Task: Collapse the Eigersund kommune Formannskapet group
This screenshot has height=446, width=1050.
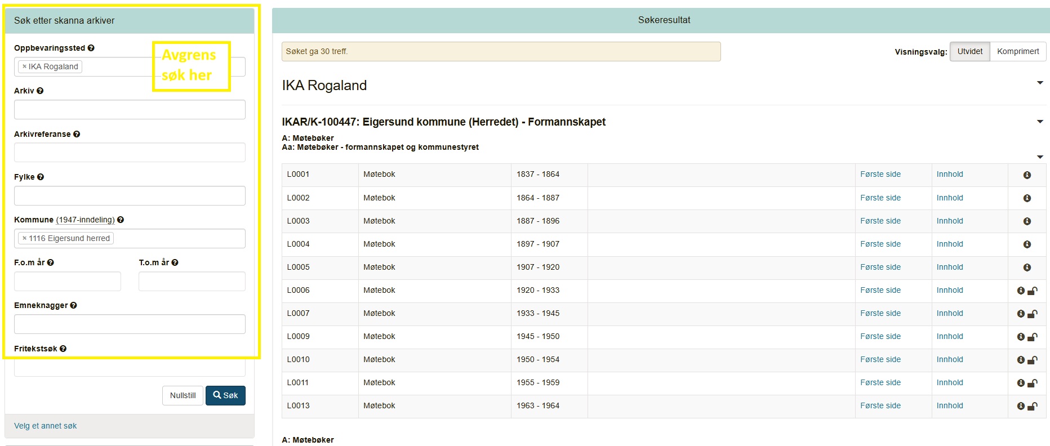Action: point(1040,122)
